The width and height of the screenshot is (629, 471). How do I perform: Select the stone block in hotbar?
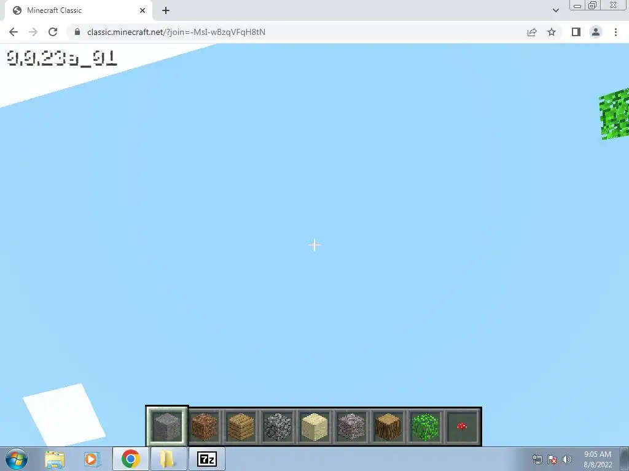(167, 426)
